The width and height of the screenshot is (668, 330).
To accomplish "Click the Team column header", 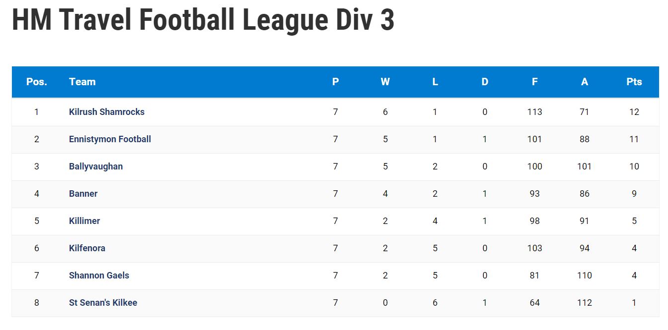I will pyautogui.click(x=82, y=82).
